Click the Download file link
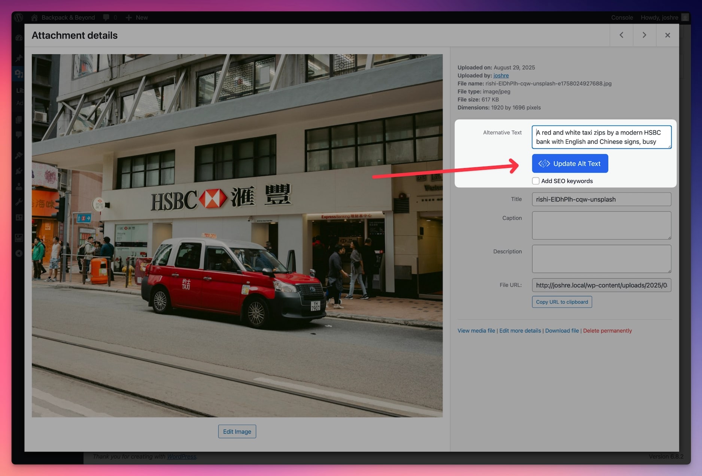The width and height of the screenshot is (702, 476). click(x=562, y=331)
